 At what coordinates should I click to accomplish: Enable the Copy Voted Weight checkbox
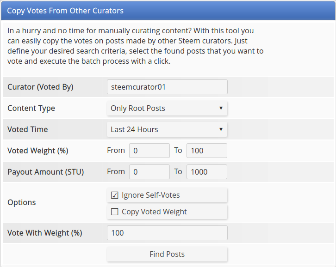click(115, 212)
